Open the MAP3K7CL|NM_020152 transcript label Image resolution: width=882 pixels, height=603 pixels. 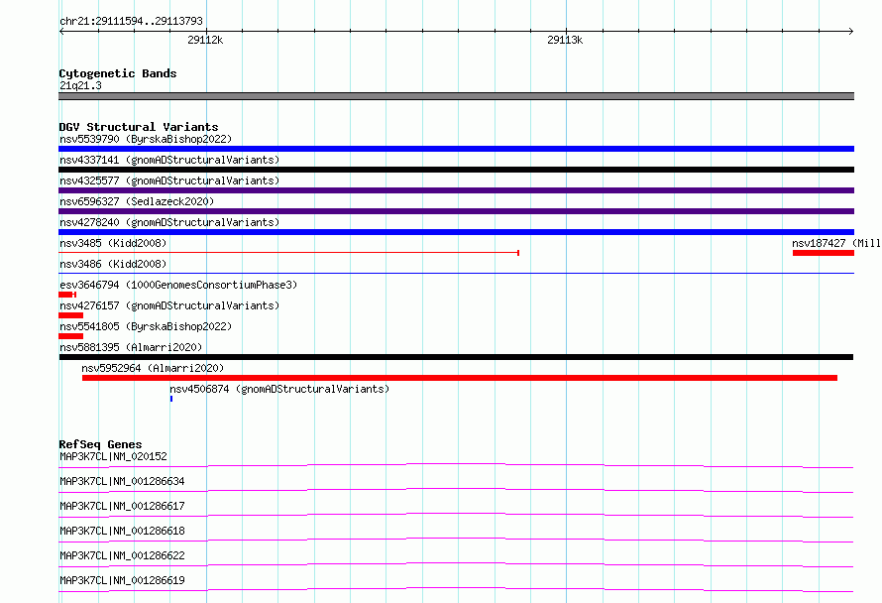pyautogui.click(x=113, y=456)
